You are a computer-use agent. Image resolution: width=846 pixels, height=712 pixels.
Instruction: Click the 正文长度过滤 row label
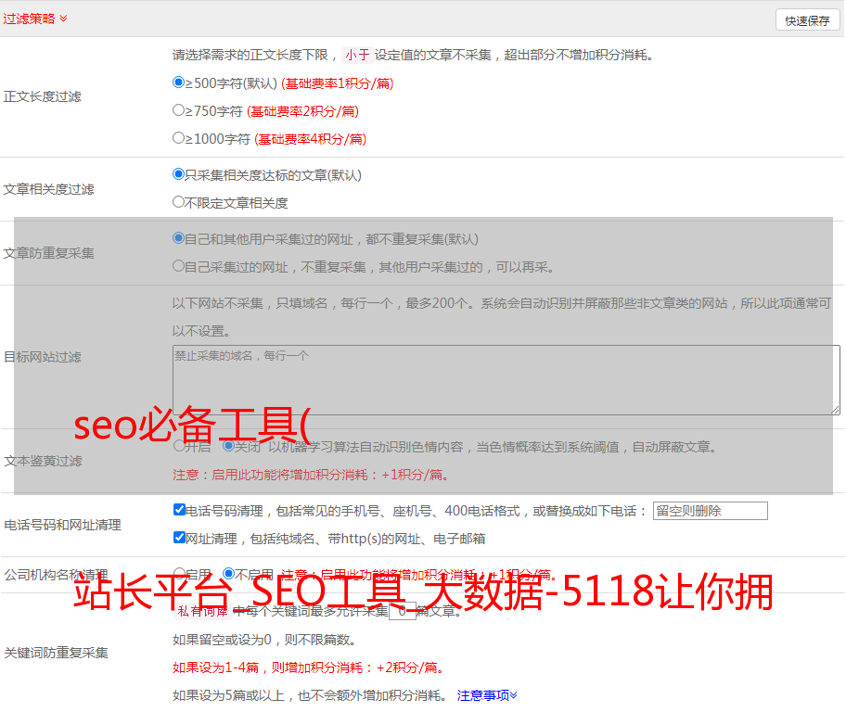click(x=42, y=96)
